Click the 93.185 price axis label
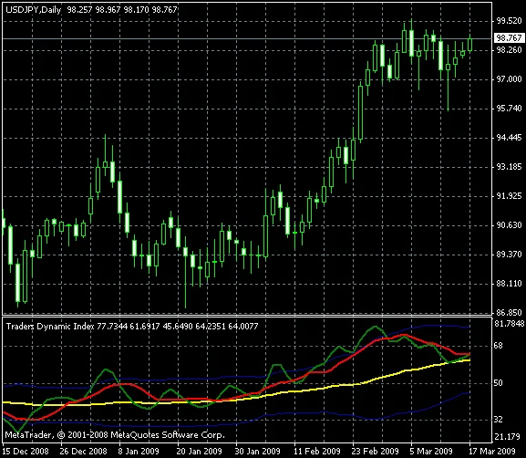The width and height of the screenshot is (526, 458). [x=509, y=167]
